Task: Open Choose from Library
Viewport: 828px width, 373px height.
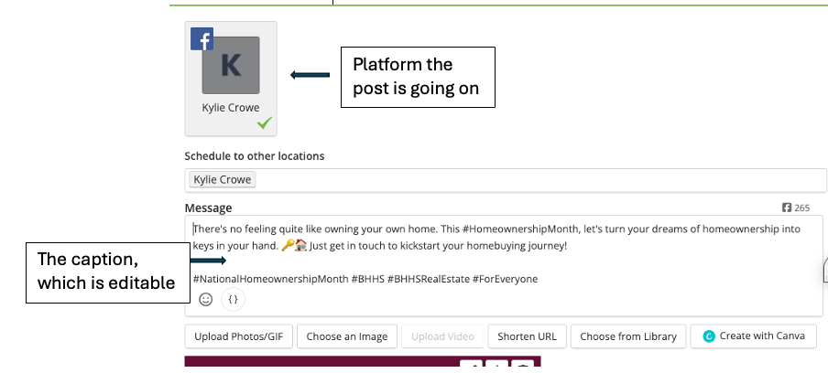Action: pyautogui.click(x=627, y=336)
